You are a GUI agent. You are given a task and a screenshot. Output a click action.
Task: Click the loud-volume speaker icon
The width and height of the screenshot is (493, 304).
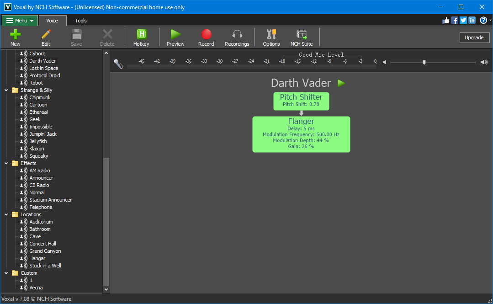pos(484,62)
